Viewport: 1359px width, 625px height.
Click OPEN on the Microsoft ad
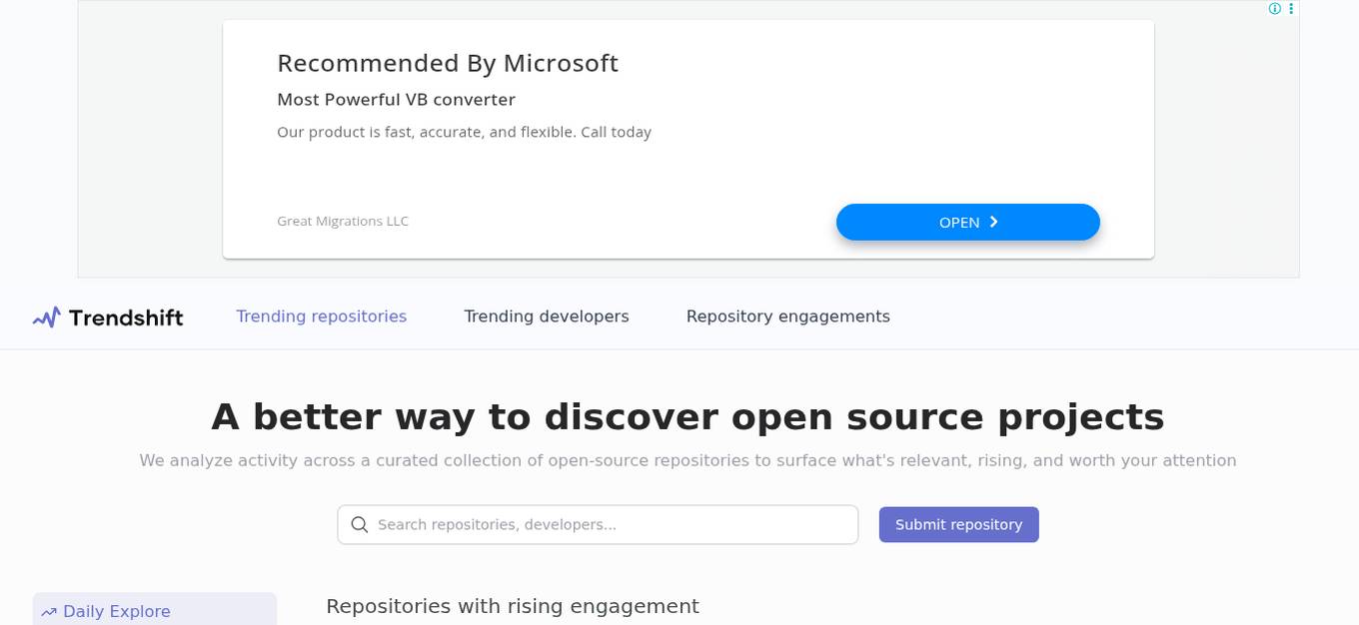pyautogui.click(x=967, y=222)
